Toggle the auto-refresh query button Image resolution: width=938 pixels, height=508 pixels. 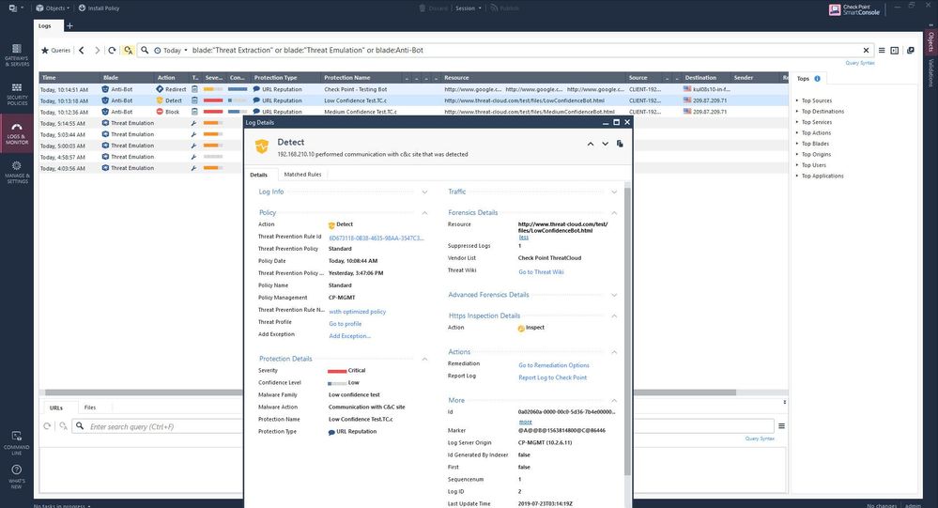128,51
